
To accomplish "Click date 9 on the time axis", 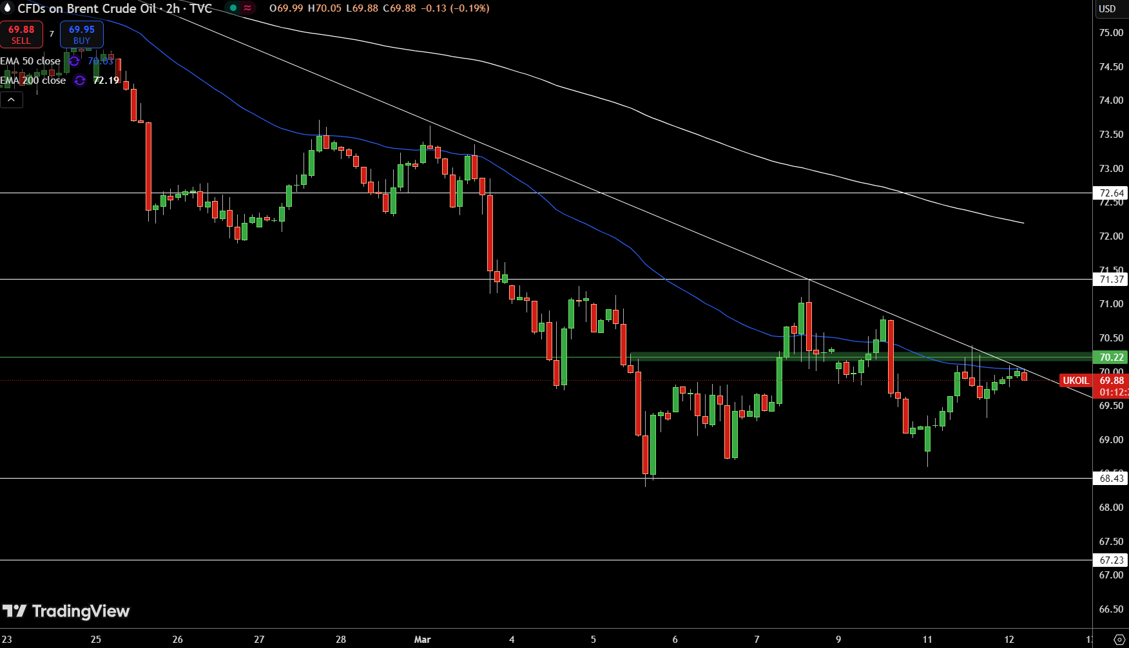I will [838, 640].
